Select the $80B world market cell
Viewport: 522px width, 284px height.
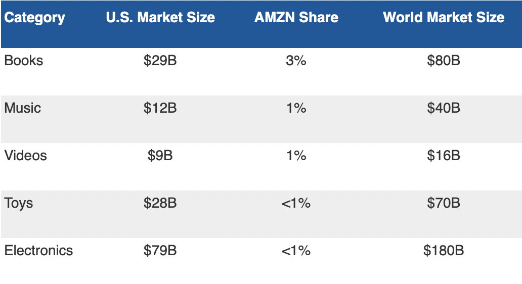point(444,61)
